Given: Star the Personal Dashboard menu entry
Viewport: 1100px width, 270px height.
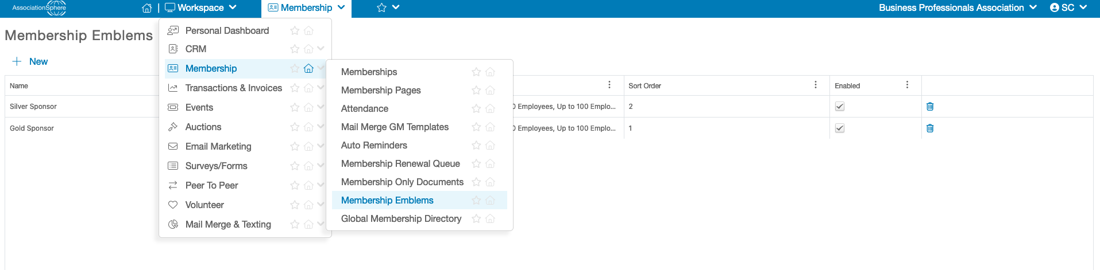Looking at the screenshot, I should pyautogui.click(x=295, y=30).
